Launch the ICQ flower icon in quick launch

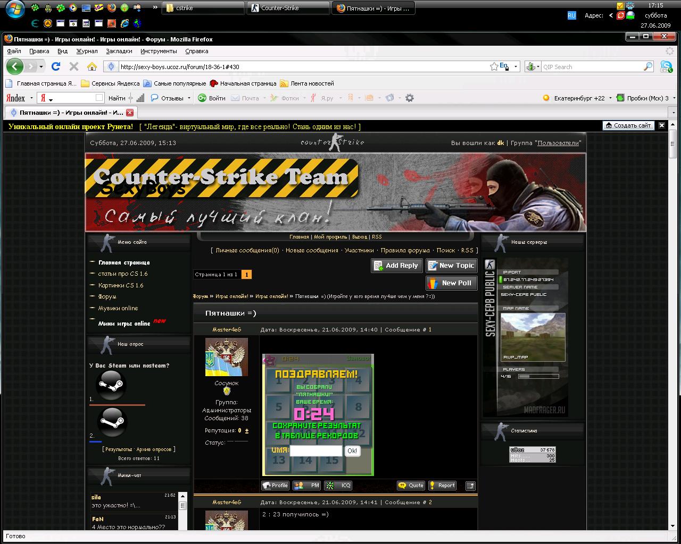(x=60, y=8)
